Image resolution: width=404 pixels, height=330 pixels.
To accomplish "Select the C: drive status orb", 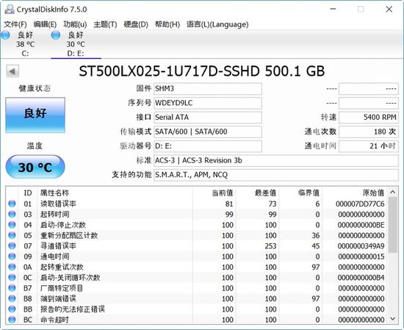I will (5, 35).
